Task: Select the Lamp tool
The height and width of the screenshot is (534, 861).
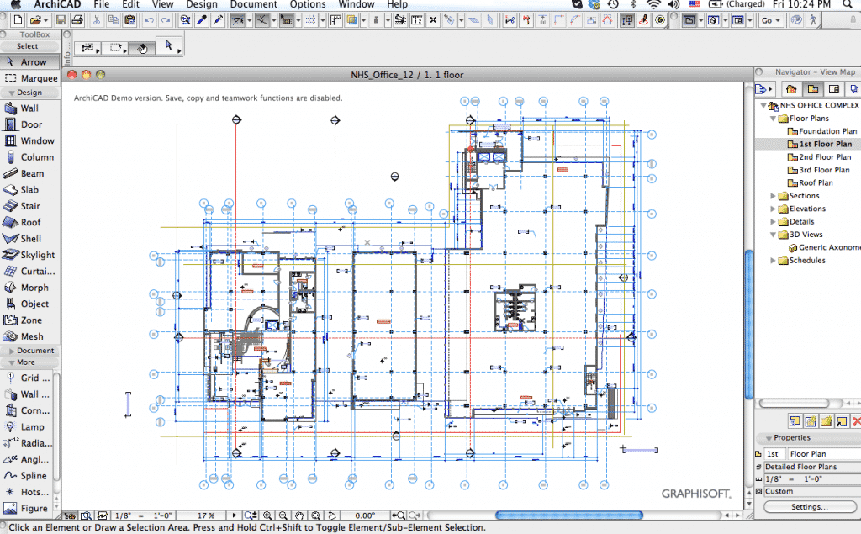Action: pos(26,427)
